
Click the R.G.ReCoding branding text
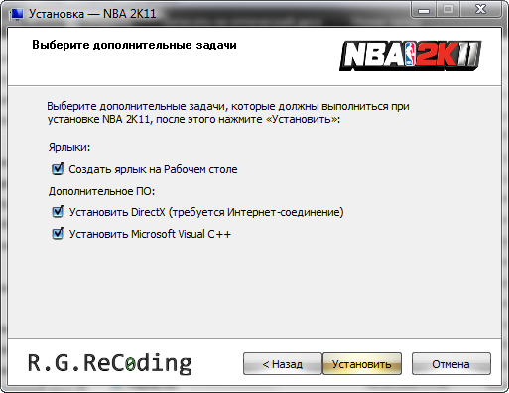pyautogui.click(x=110, y=364)
